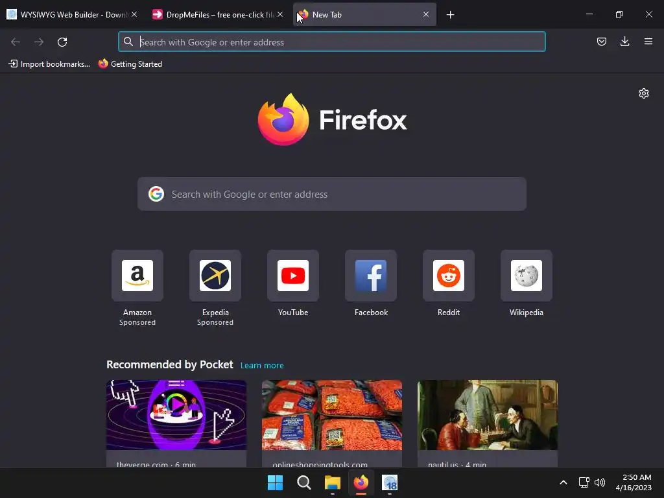Switch to WYSIWYG Web Builder tab
The height and width of the screenshot is (498, 664).
tap(72, 14)
